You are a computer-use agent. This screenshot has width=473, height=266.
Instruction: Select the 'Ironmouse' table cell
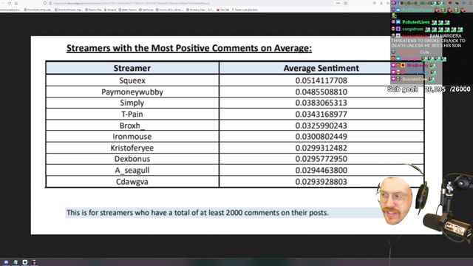tap(132, 136)
